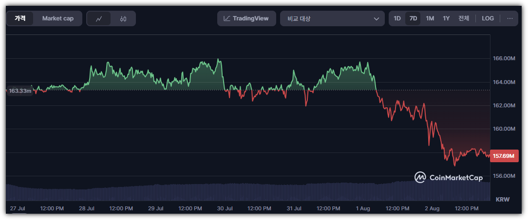
Task: Select the candlestick chart view icon
Action: (x=123, y=19)
